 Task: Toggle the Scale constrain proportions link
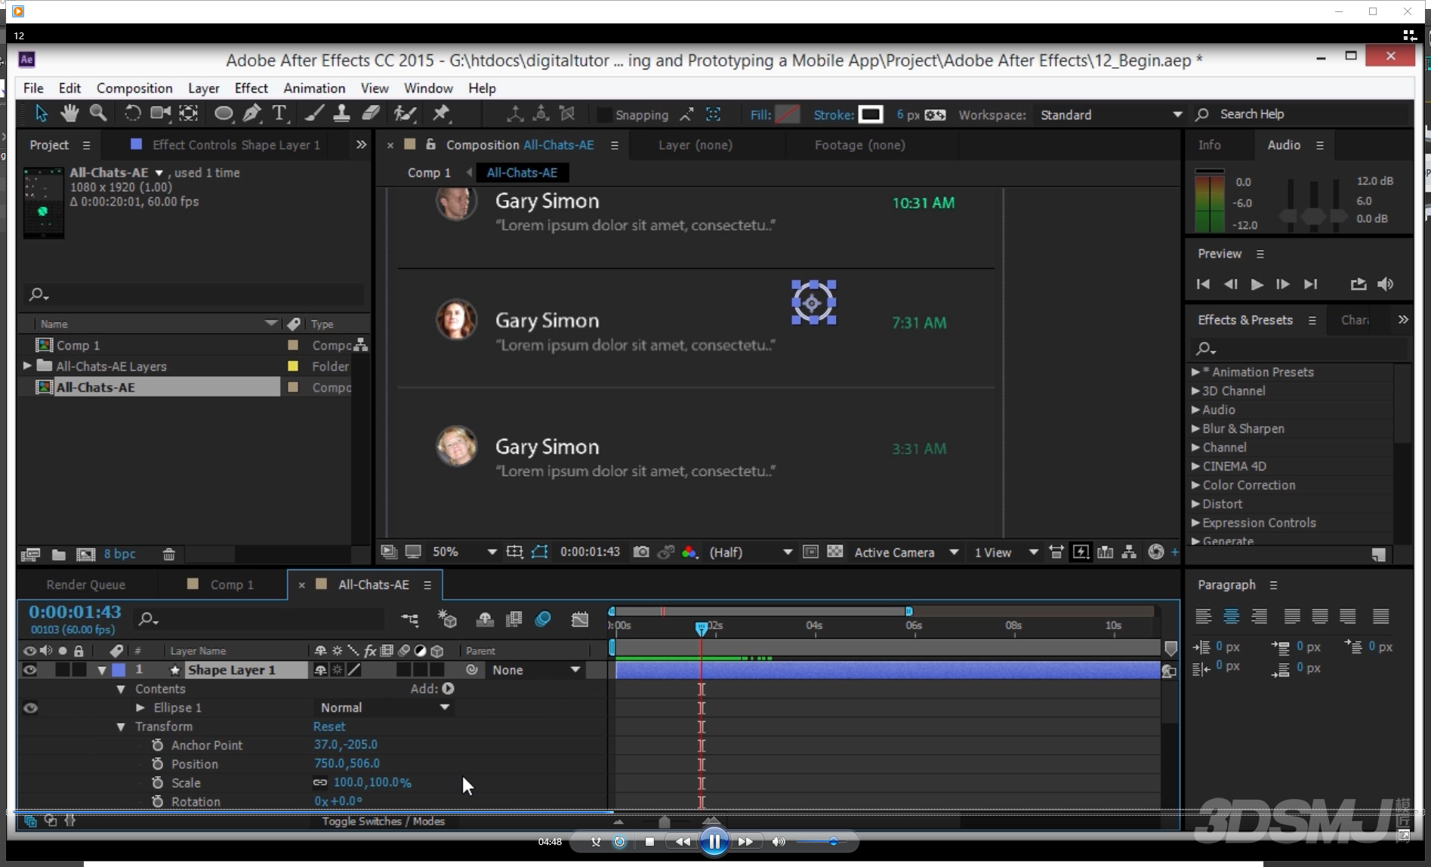[320, 782]
